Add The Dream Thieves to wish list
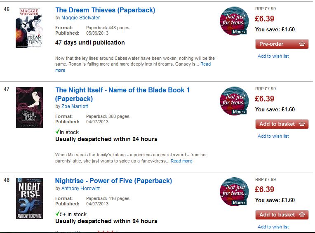315x233 pixels. (273, 56)
